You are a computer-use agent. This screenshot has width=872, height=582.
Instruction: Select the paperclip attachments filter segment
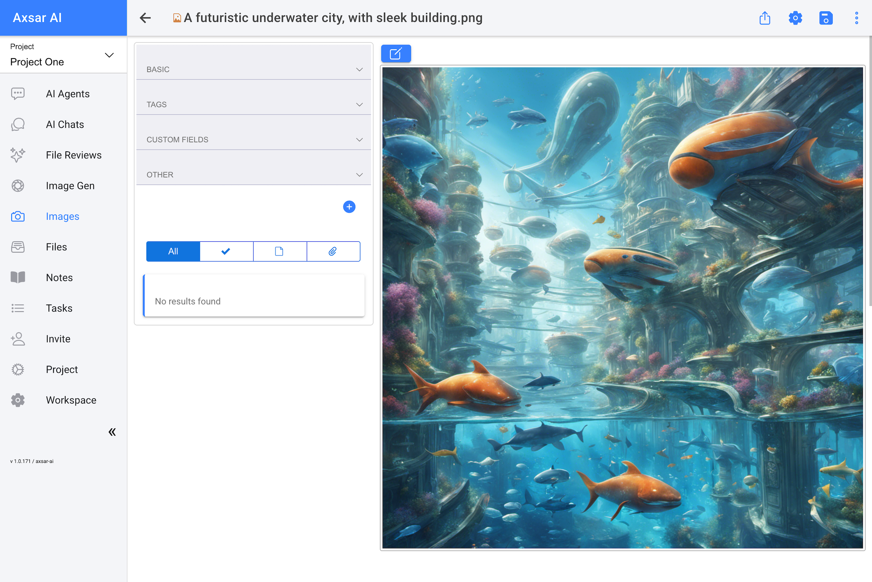click(333, 251)
